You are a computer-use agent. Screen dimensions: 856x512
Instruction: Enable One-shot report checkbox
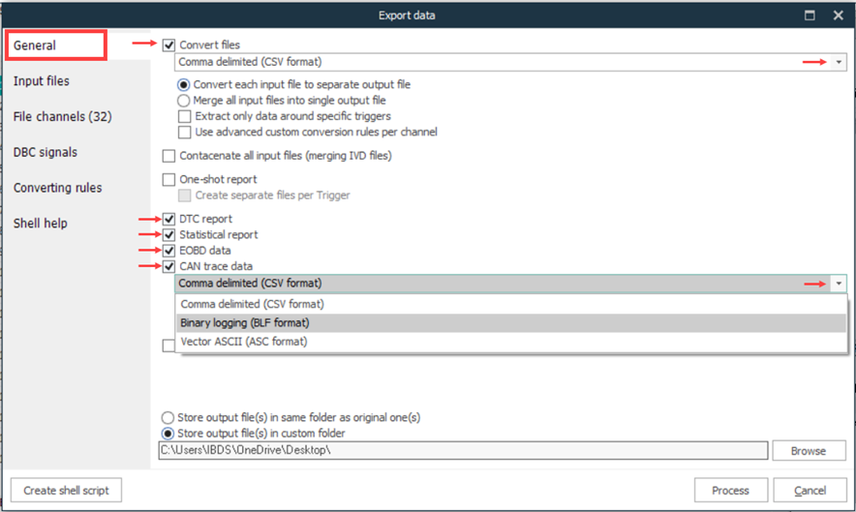[x=168, y=180]
